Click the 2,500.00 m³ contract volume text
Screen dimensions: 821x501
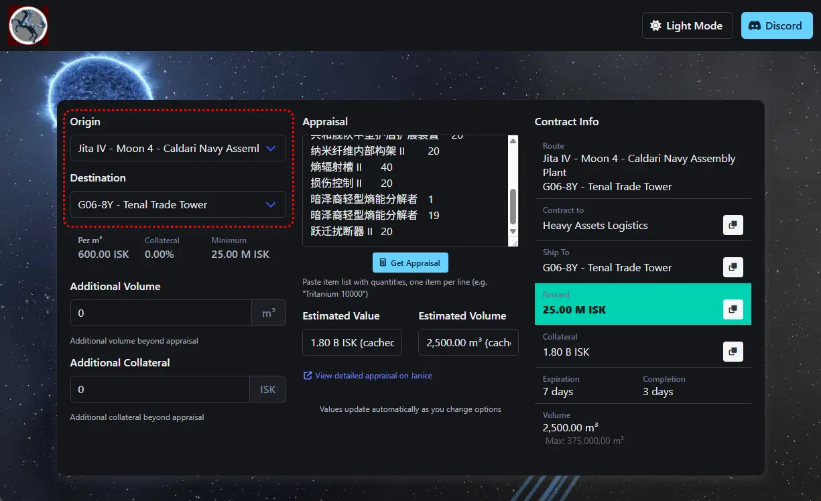(570, 427)
